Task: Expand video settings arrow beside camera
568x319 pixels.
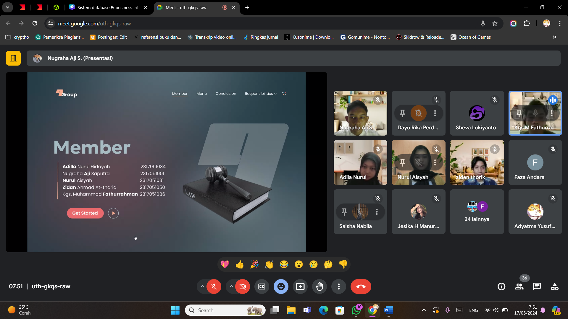Action: (231, 287)
